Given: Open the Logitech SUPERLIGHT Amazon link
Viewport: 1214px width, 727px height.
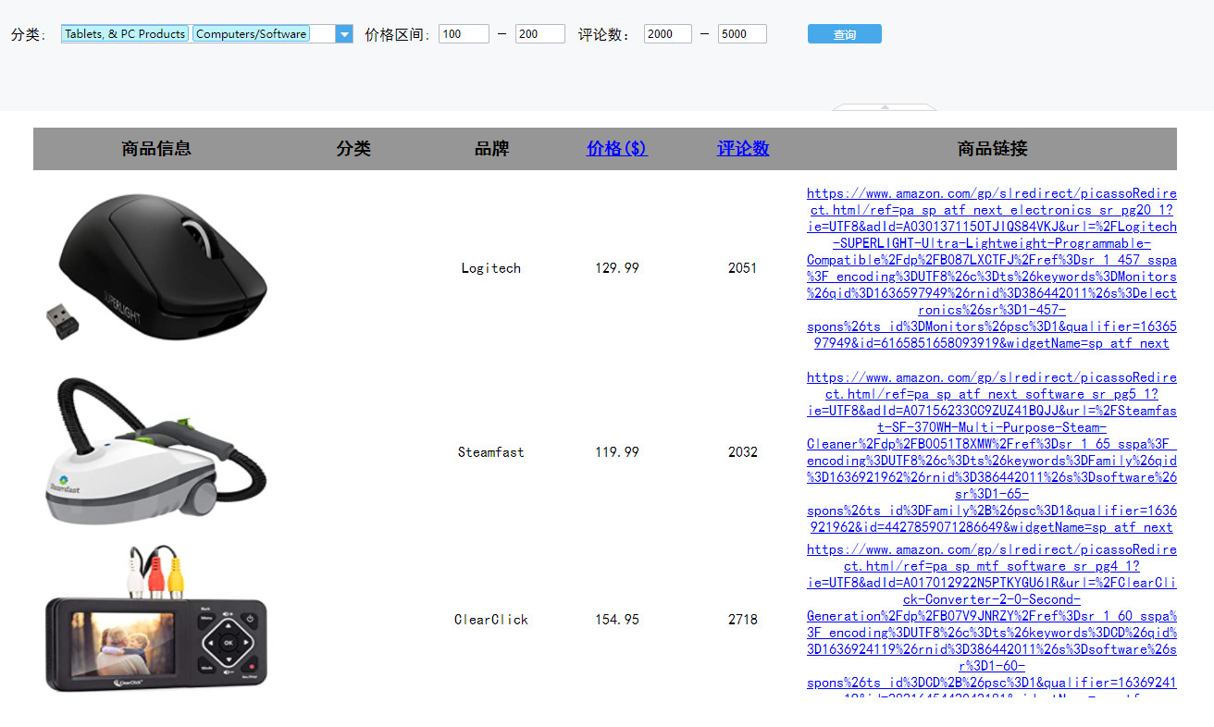Looking at the screenshot, I should click(x=992, y=268).
